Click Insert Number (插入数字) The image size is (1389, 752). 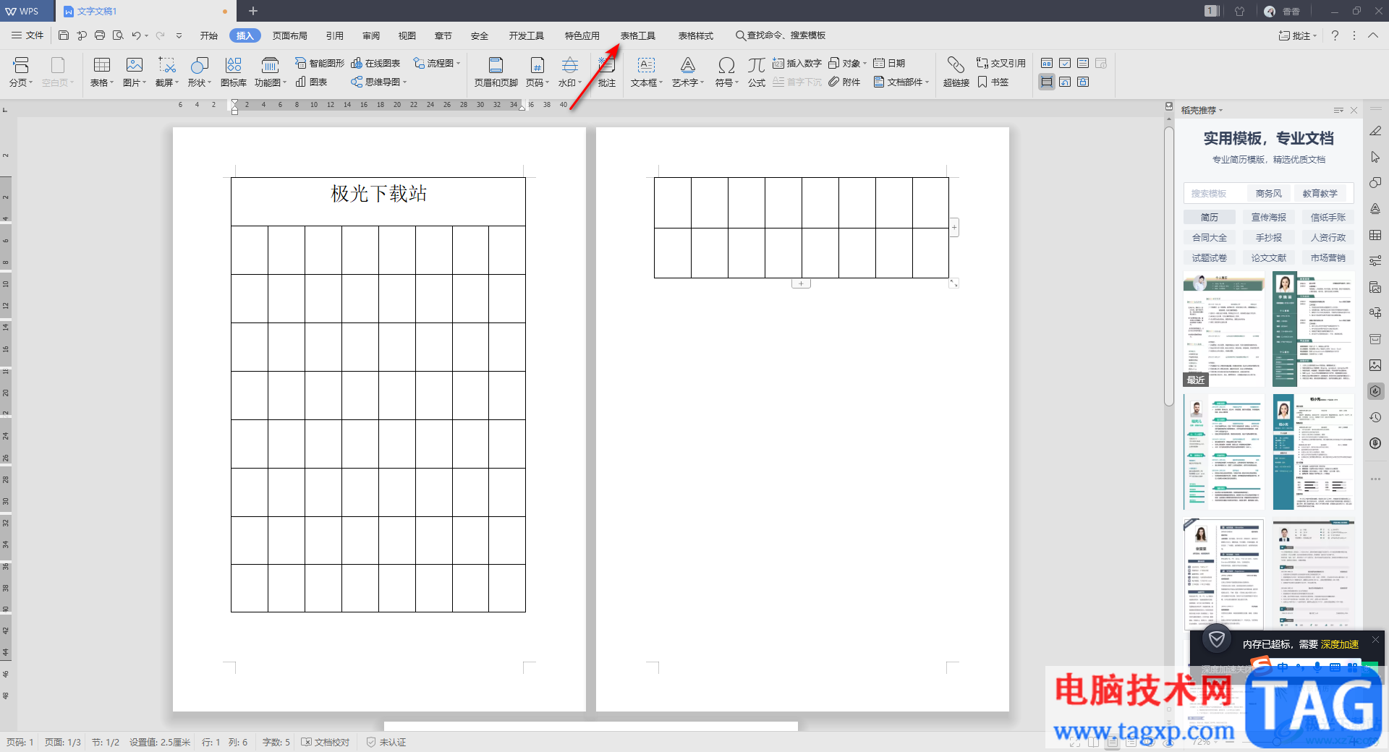(797, 64)
